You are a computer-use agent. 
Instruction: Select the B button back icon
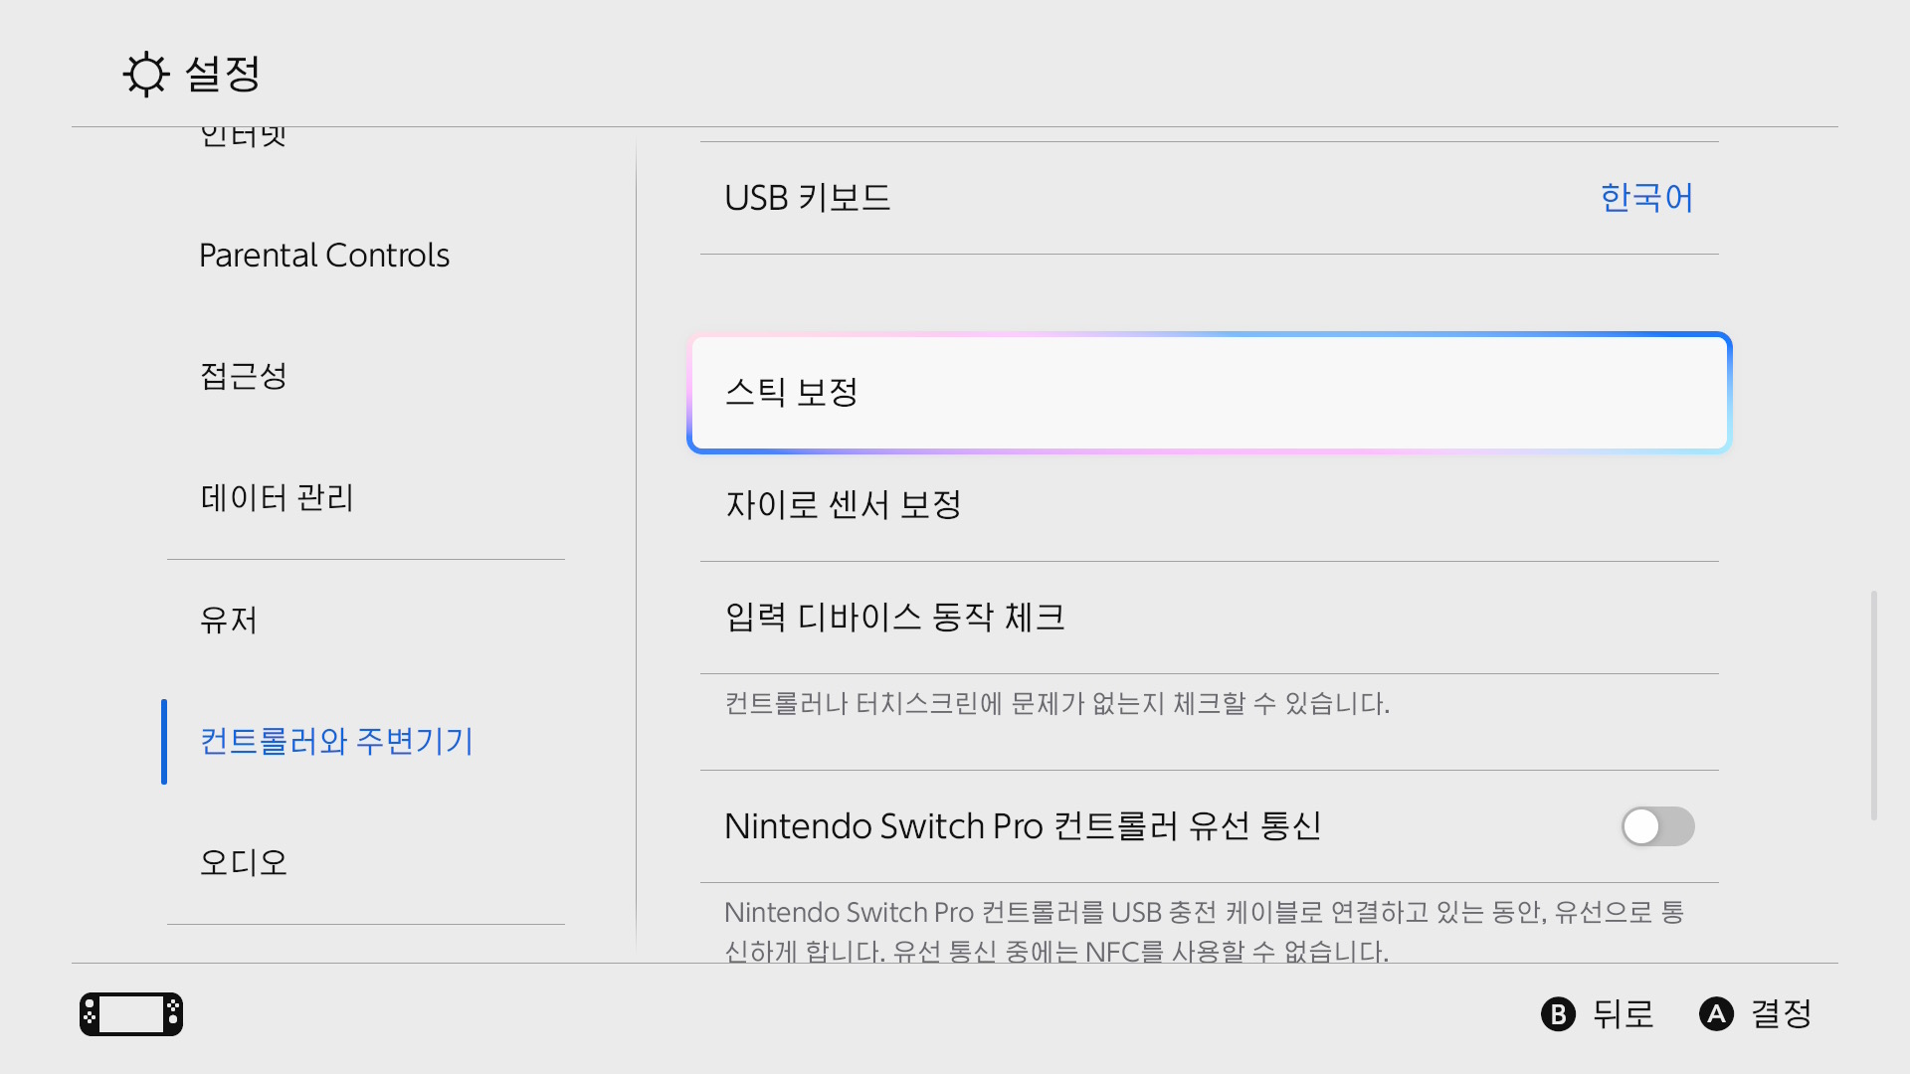tap(1558, 1014)
